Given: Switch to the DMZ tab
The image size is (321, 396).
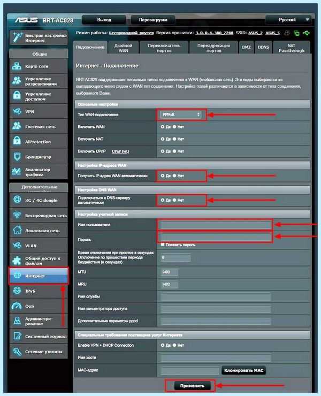Looking at the screenshot, I should tap(246, 47).
